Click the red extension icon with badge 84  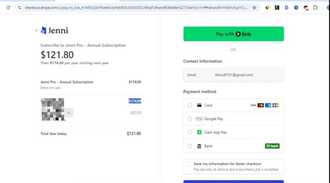[306, 8]
